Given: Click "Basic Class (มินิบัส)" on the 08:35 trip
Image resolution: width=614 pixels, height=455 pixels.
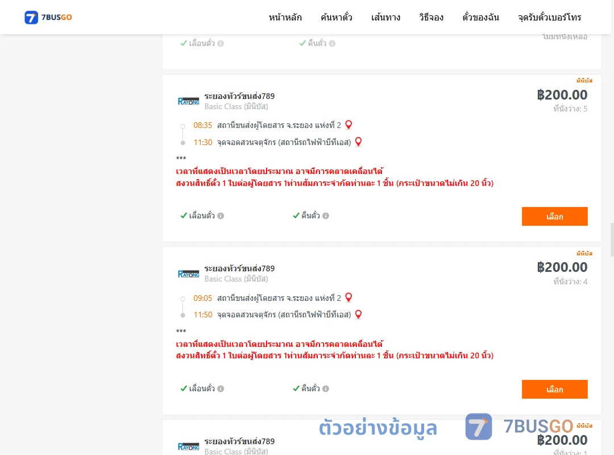Looking at the screenshot, I should click(x=236, y=106).
